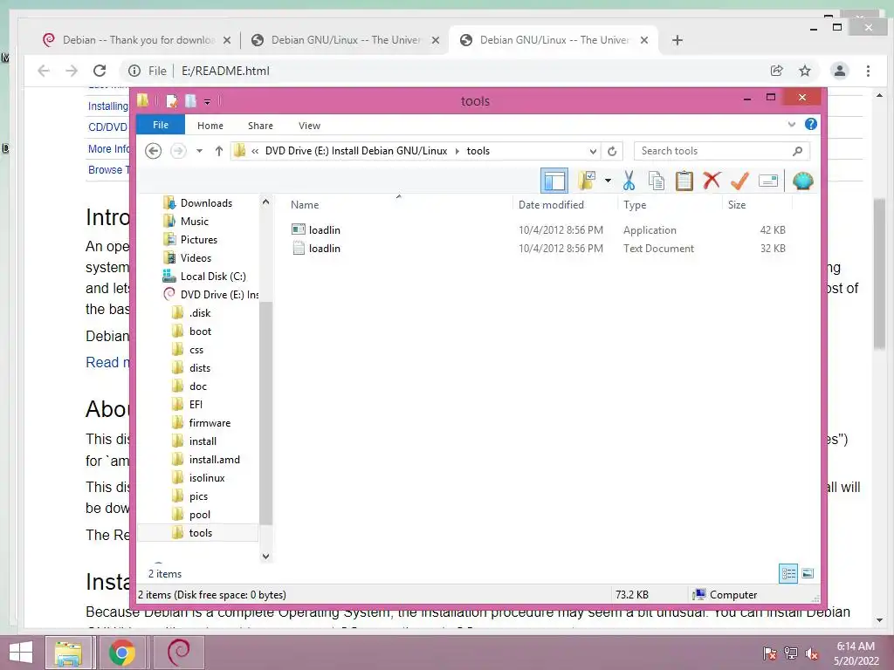This screenshot has width=894, height=670.
Task: Open the dists folder in tree
Action: coord(200,368)
